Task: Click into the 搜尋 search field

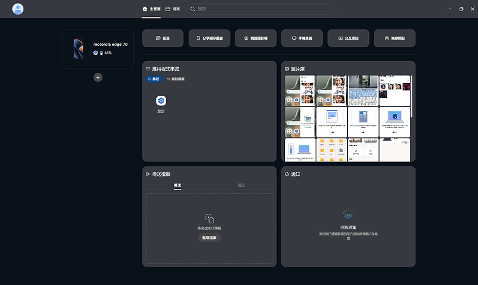Action: click(x=261, y=9)
